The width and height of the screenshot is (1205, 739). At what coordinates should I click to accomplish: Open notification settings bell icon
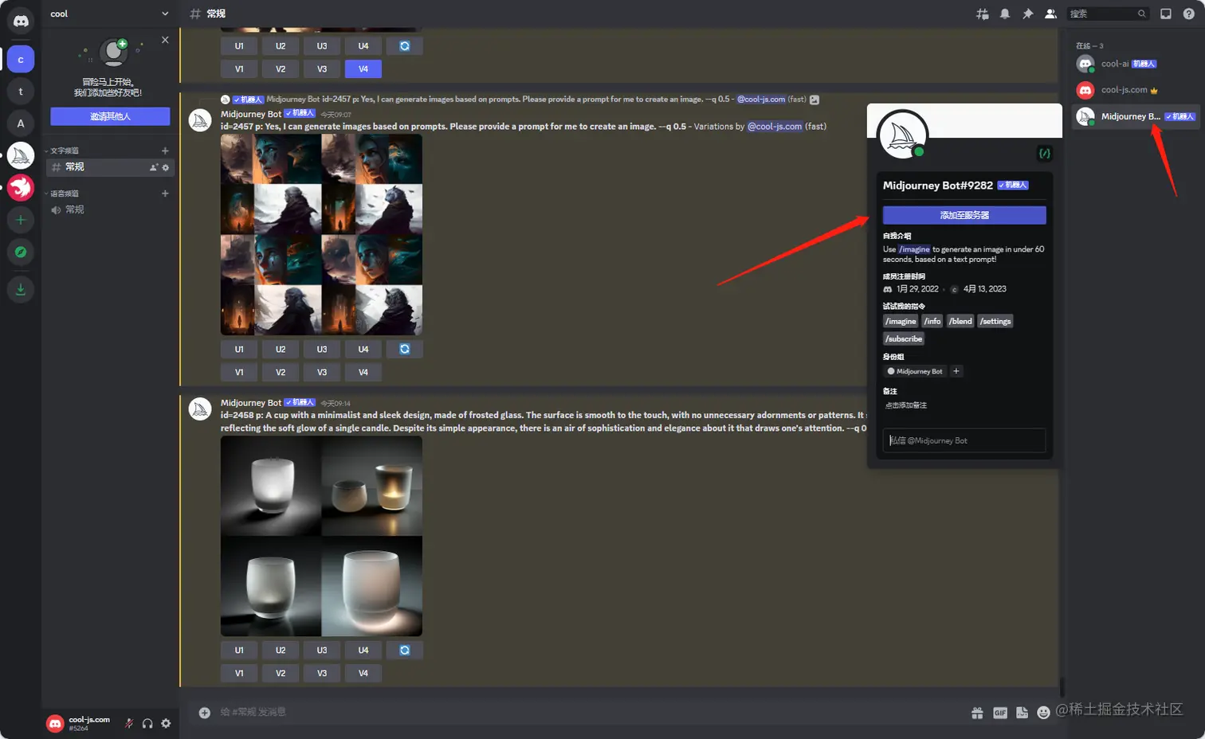pos(1005,14)
